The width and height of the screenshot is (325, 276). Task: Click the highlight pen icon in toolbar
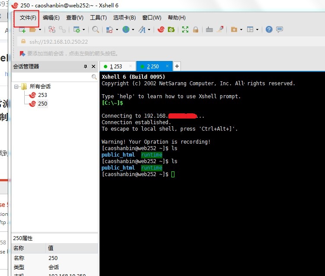pos(220,29)
